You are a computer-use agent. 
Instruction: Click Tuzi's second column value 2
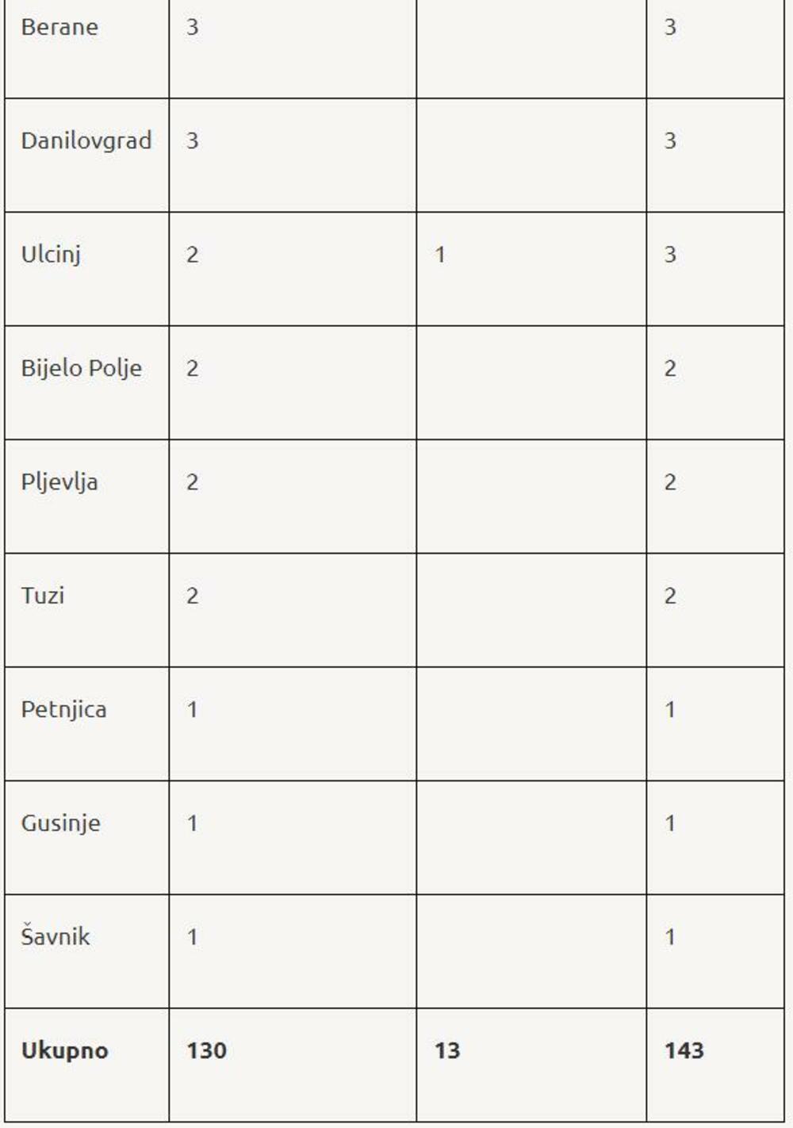tap(192, 596)
